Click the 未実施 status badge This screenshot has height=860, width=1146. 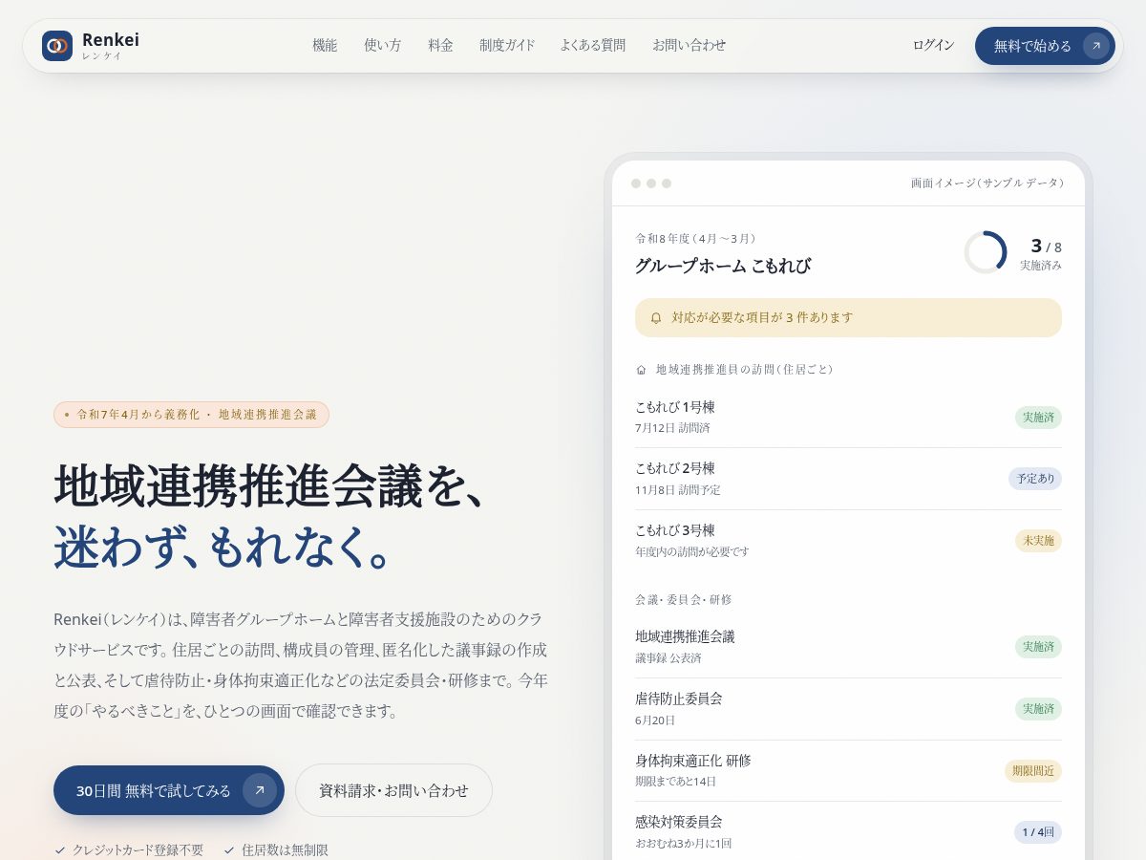click(x=1038, y=541)
